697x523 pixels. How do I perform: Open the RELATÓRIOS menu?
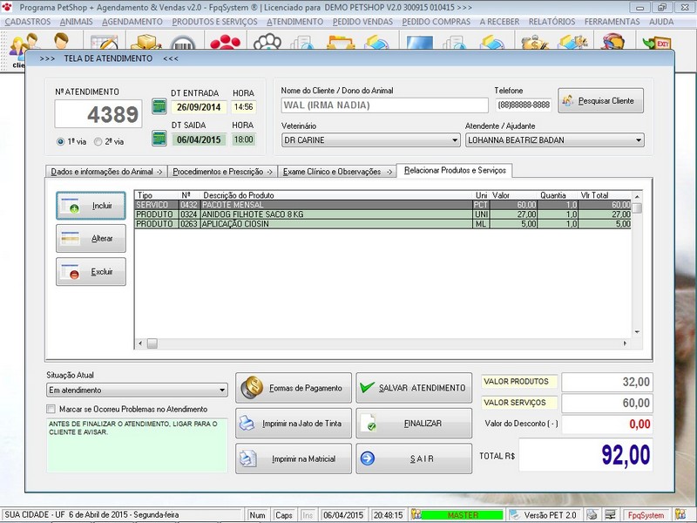click(x=552, y=20)
